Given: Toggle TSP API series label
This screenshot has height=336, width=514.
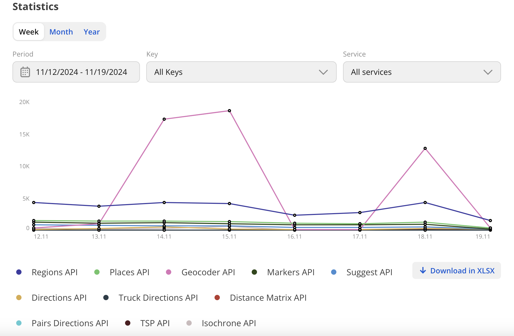Looking at the screenshot, I should [155, 323].
